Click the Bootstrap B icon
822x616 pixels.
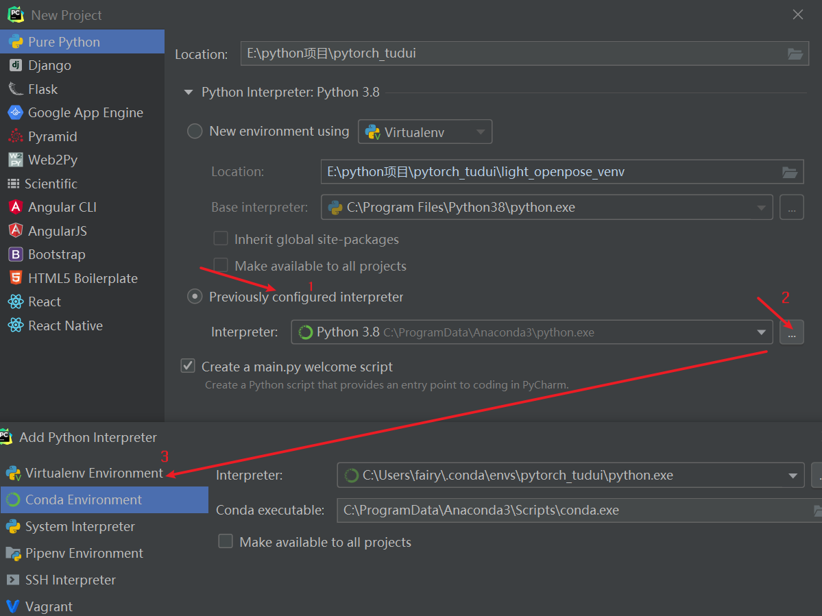pos(16,255)
